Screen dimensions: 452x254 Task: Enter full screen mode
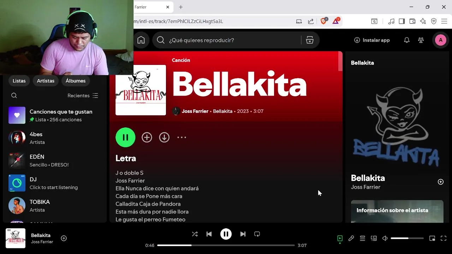click(444, 238)
